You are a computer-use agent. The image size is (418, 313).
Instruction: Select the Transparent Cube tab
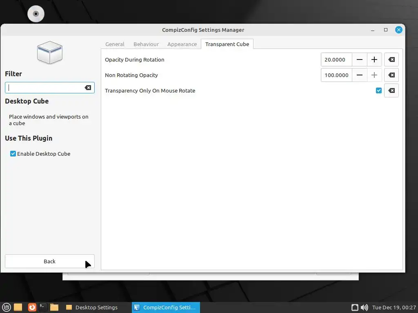point(227,44)
